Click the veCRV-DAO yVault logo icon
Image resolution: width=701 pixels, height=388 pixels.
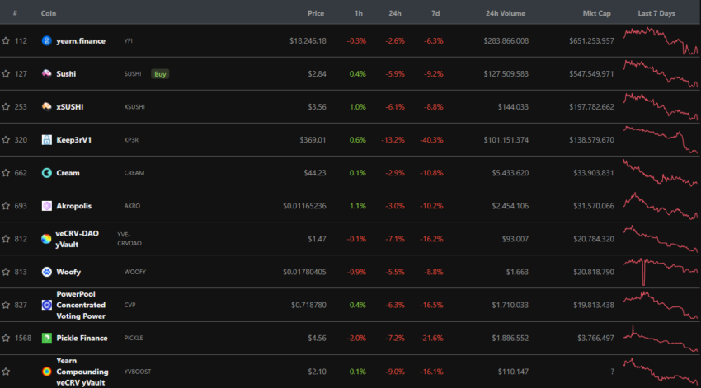[46, 239]
